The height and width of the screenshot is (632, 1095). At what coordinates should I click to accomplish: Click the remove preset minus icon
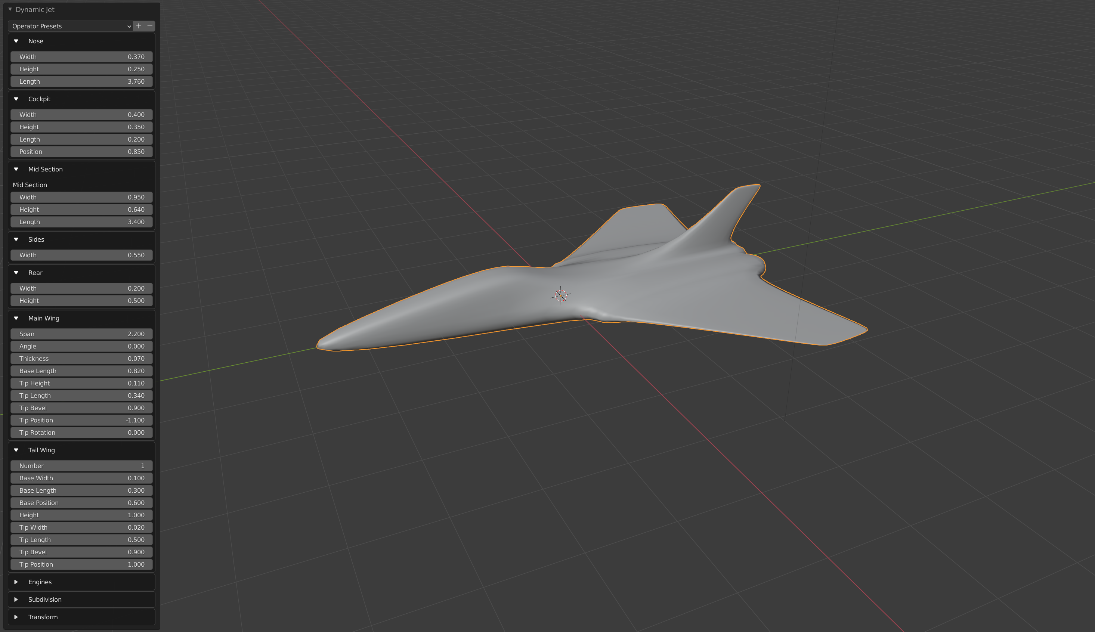150,26
